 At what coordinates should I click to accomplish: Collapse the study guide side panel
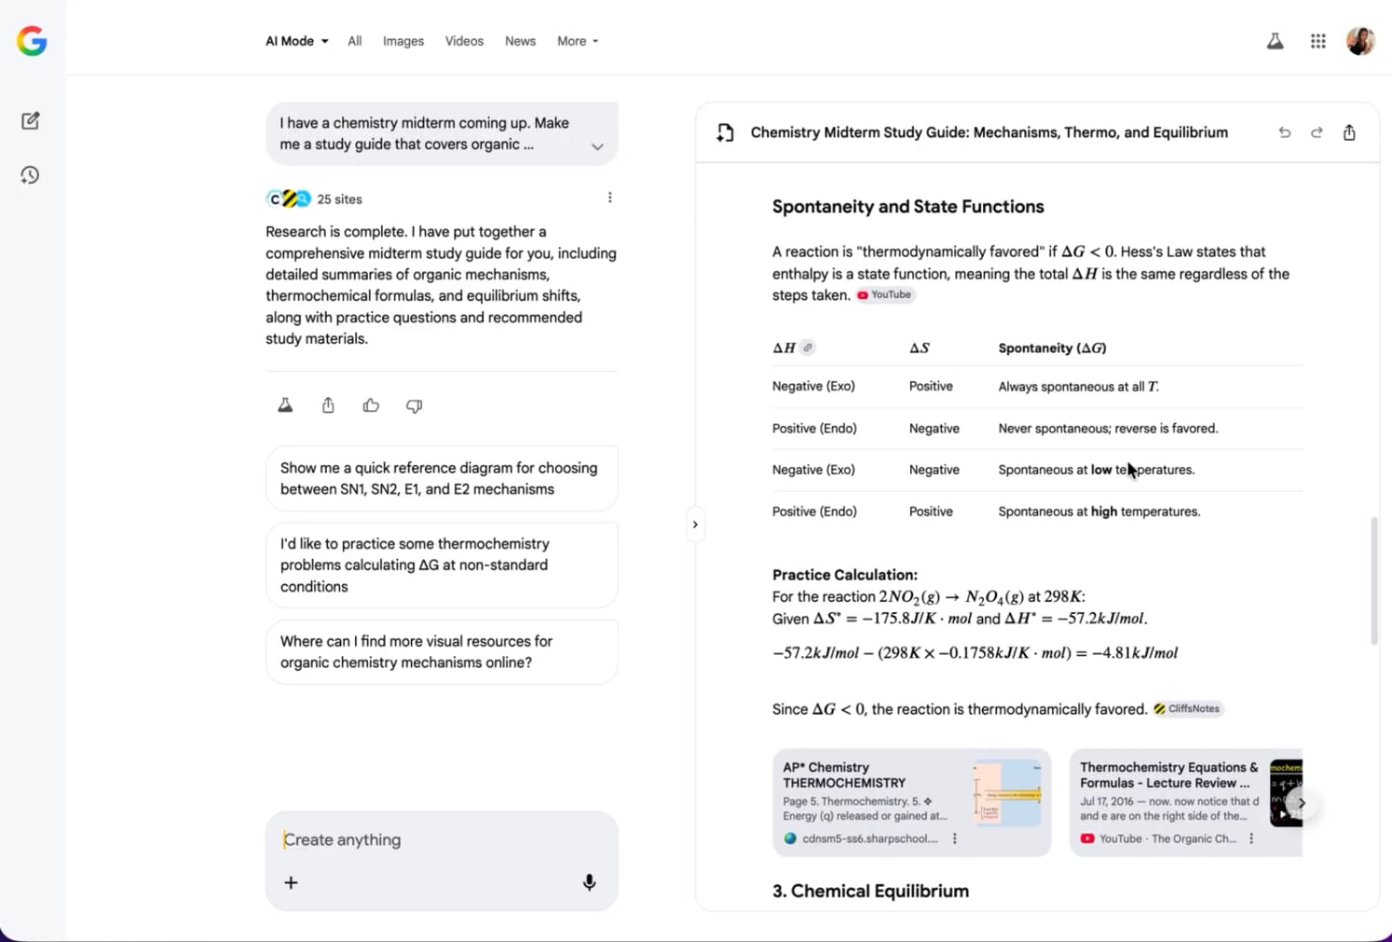tap(695, 525)
